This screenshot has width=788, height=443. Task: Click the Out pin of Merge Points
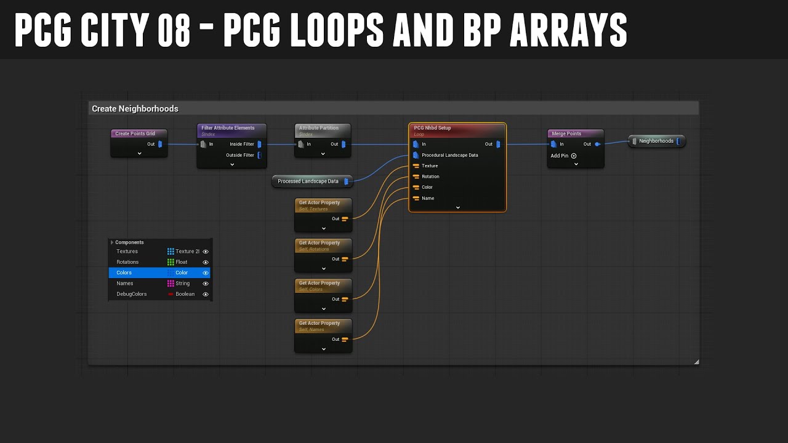pos(597,144)
